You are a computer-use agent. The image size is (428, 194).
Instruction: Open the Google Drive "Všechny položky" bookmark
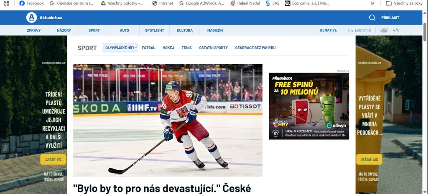point(122,3)
